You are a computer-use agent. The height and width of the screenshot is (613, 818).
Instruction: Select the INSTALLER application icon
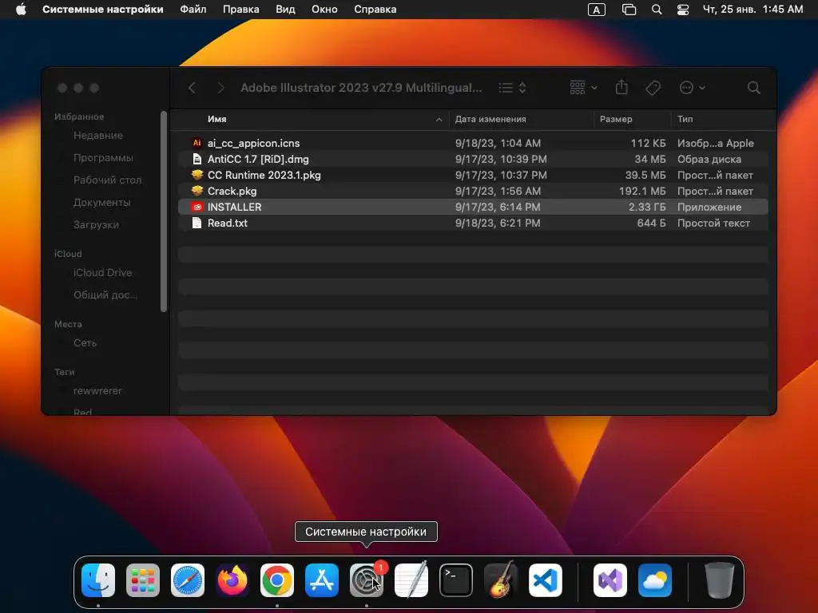point(197,207)
